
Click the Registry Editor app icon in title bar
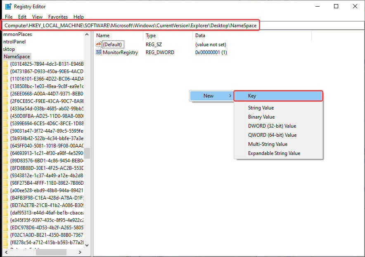(x=8, y=7)
